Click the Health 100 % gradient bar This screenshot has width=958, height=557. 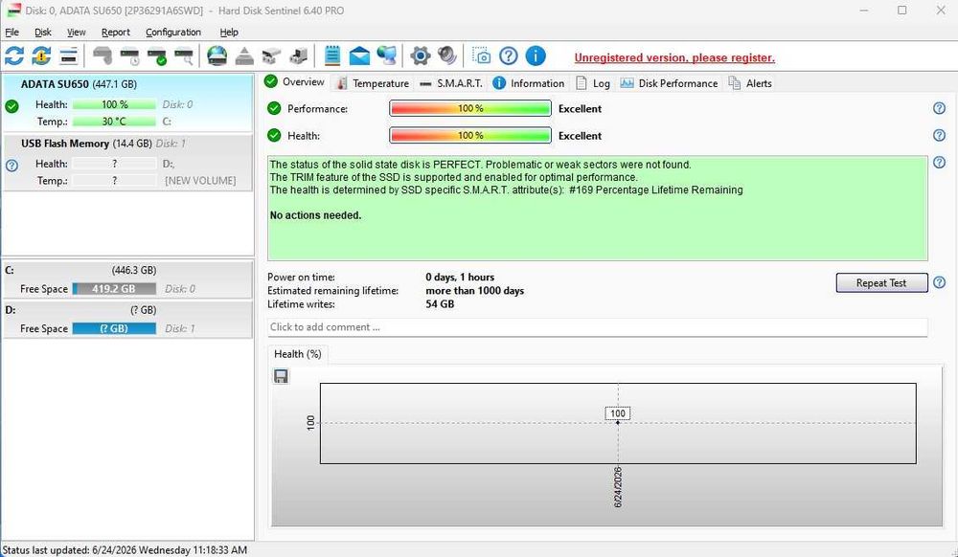470,136
